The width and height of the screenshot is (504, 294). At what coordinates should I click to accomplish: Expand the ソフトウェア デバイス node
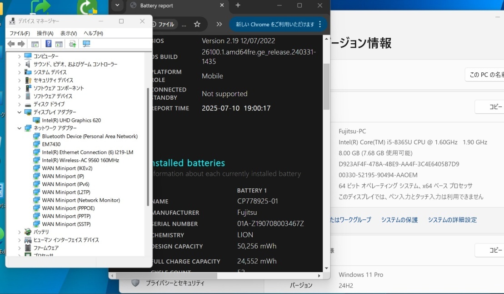(x=19, y=96)
